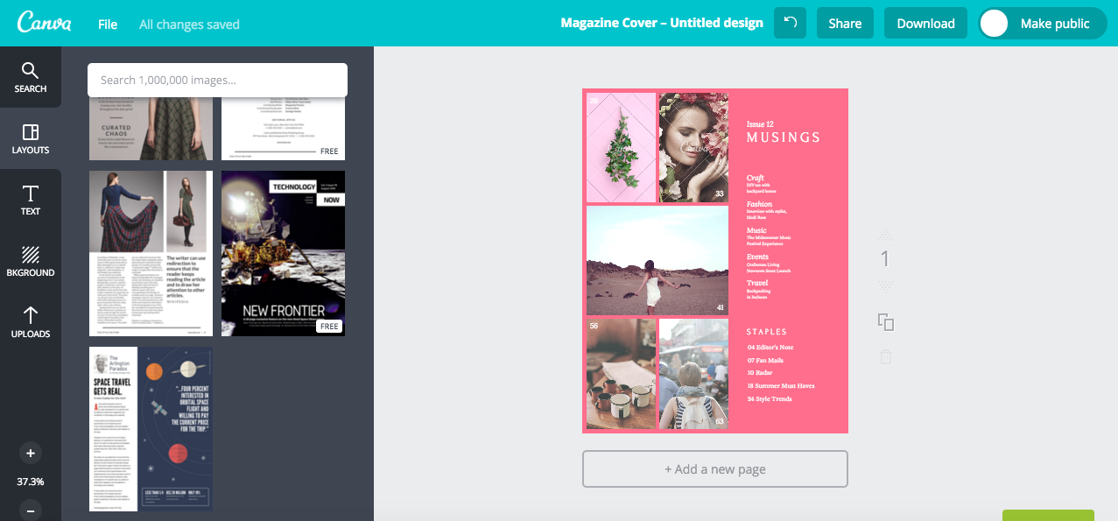Focus the image search field
This screenshot has width=1118, height=521.
point(217,80)
